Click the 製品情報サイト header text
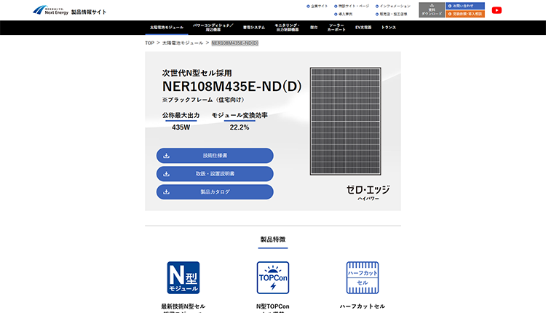The width and height of the screenshot is (546, 313). click(89, 12)
